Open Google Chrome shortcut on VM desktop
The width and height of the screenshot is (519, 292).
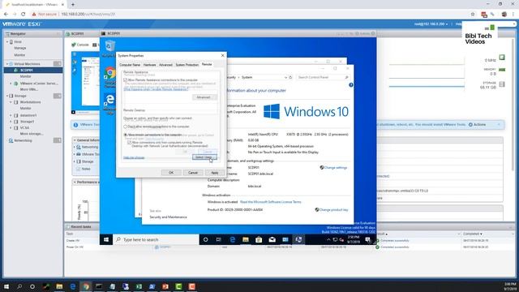pos(110,73)
